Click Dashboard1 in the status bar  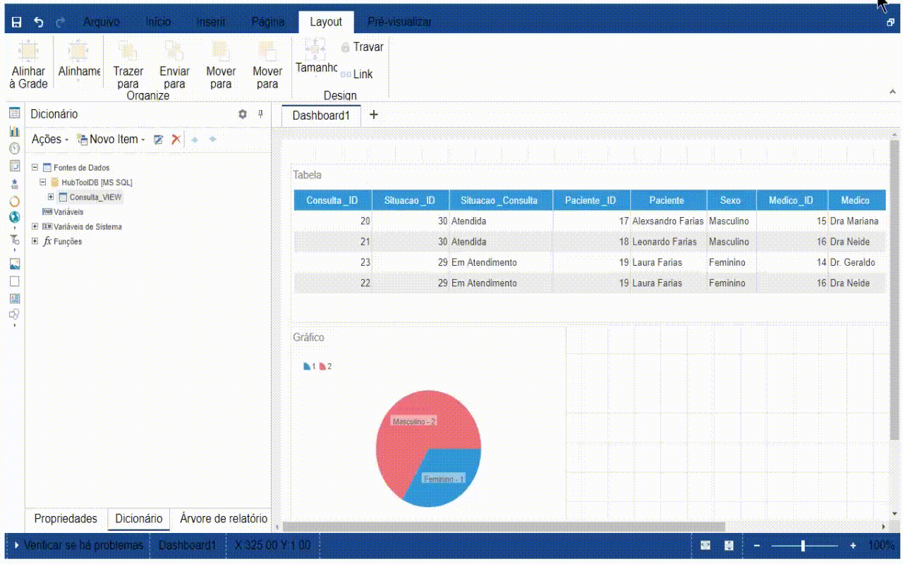(187, 545)
